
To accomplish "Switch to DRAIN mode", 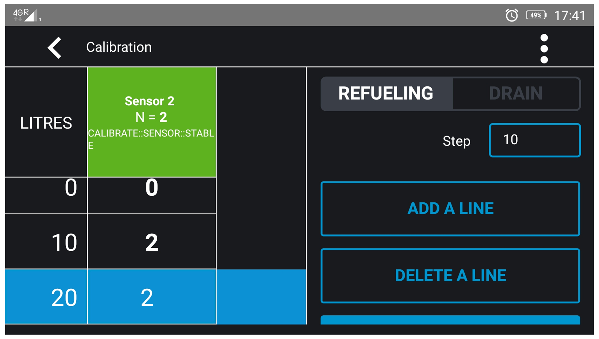I will (515, 94).
